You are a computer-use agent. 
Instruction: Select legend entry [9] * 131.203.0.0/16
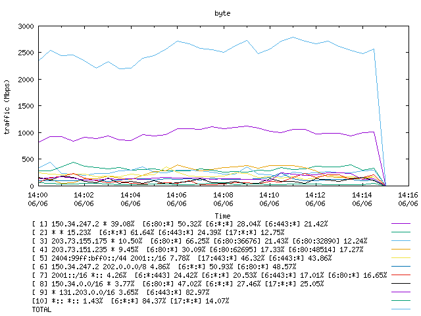click(x=120, y=292)
